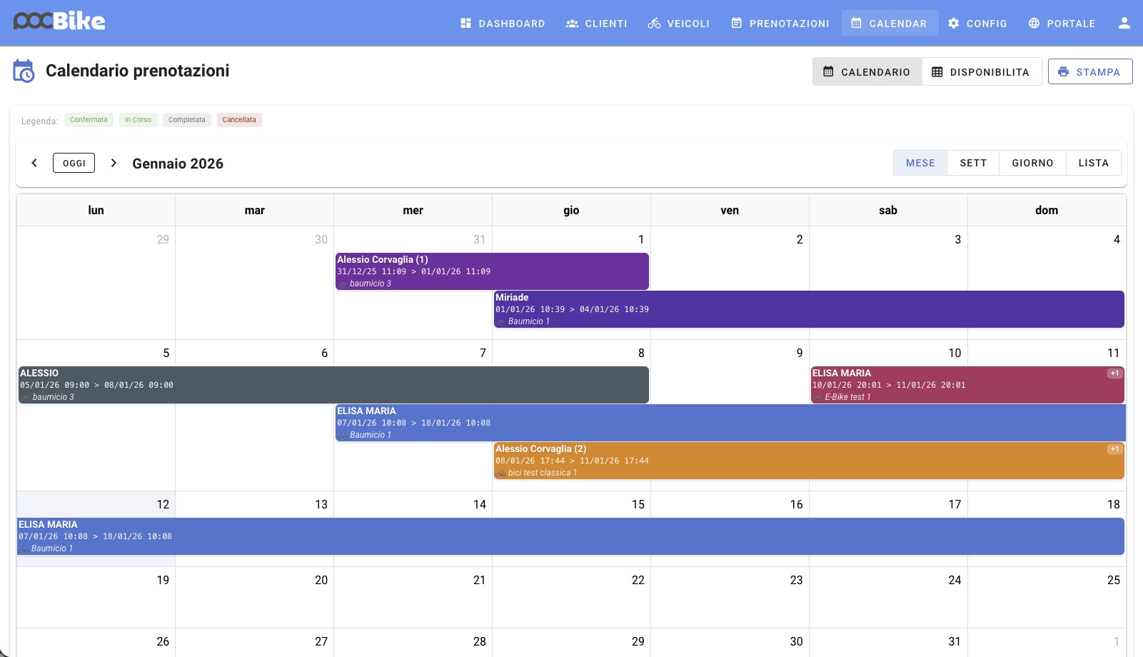Click day number 4
This screenshot has width=1143, height=657.
1117,239
